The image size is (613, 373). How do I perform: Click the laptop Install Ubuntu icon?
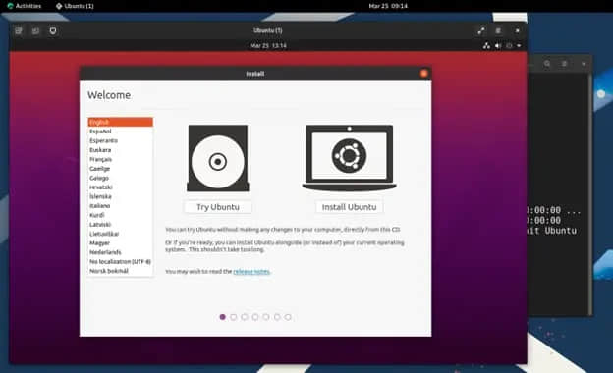point(349,158)
